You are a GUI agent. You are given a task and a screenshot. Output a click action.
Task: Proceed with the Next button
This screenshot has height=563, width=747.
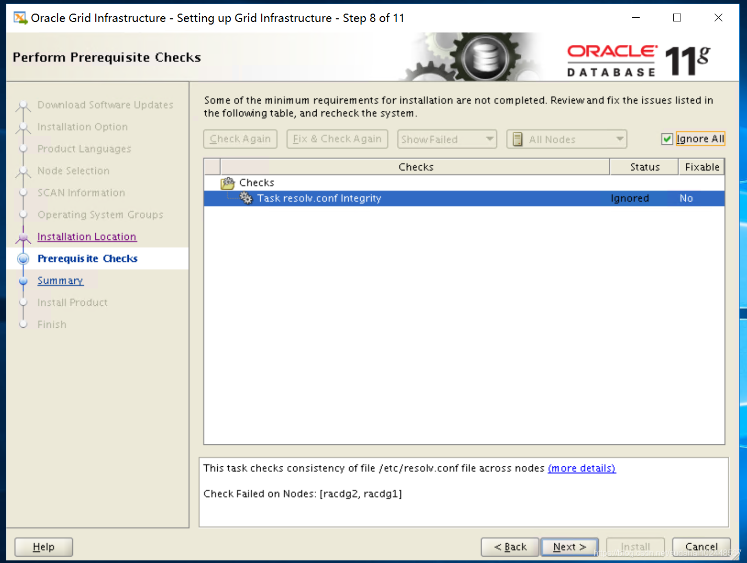tap(570, 547)
